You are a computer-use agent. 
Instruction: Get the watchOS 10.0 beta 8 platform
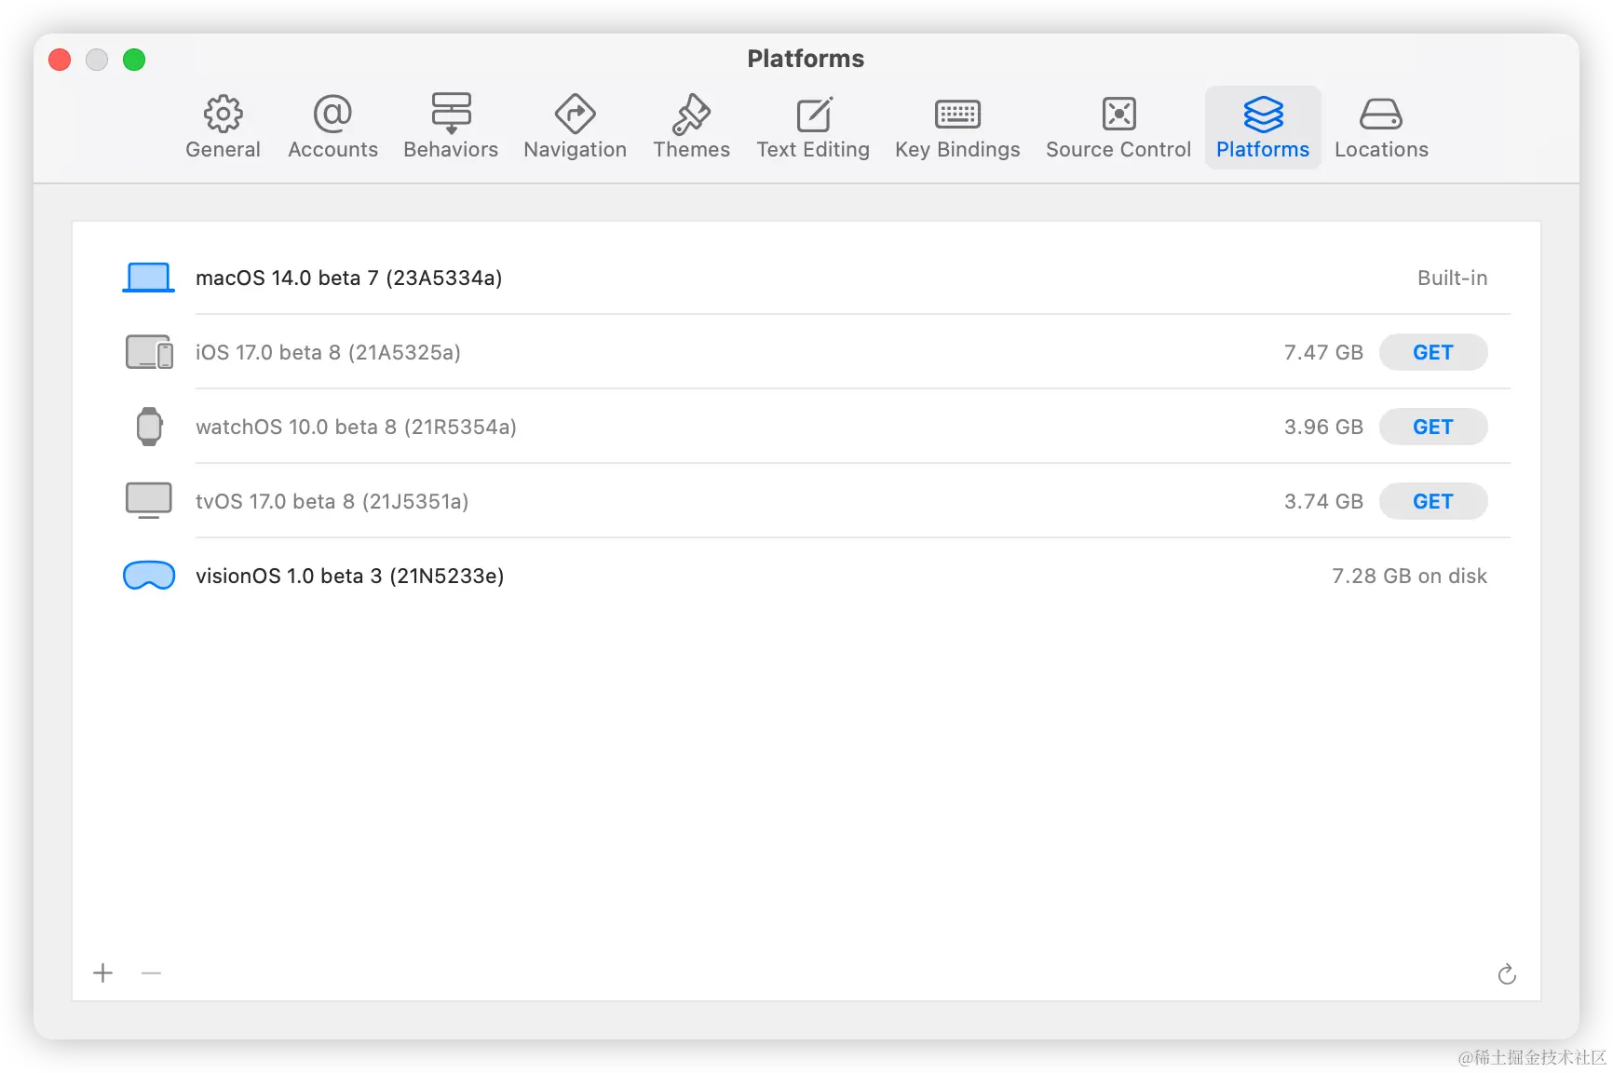coord(1432,427)
